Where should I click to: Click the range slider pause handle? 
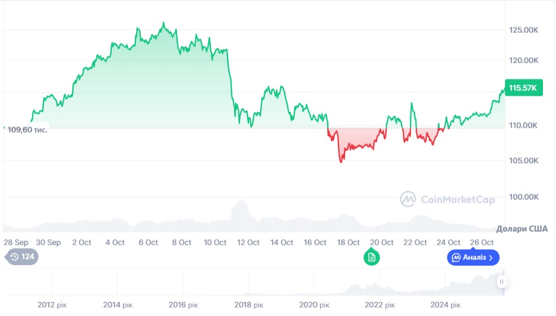point(502,282)
